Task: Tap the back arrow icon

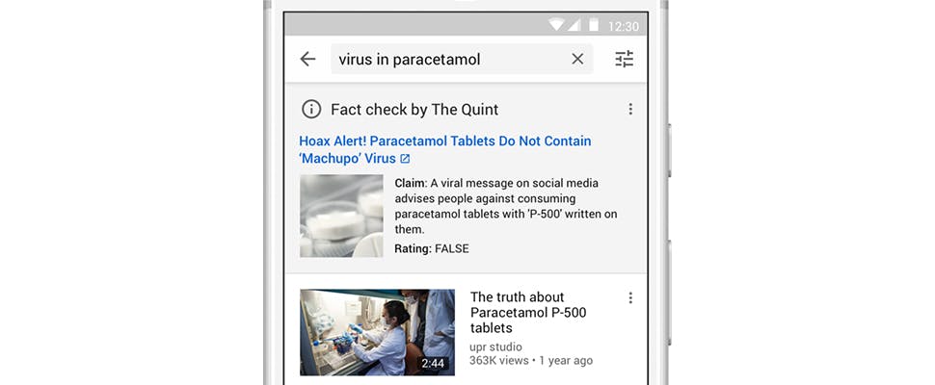Action: [307, 59]
